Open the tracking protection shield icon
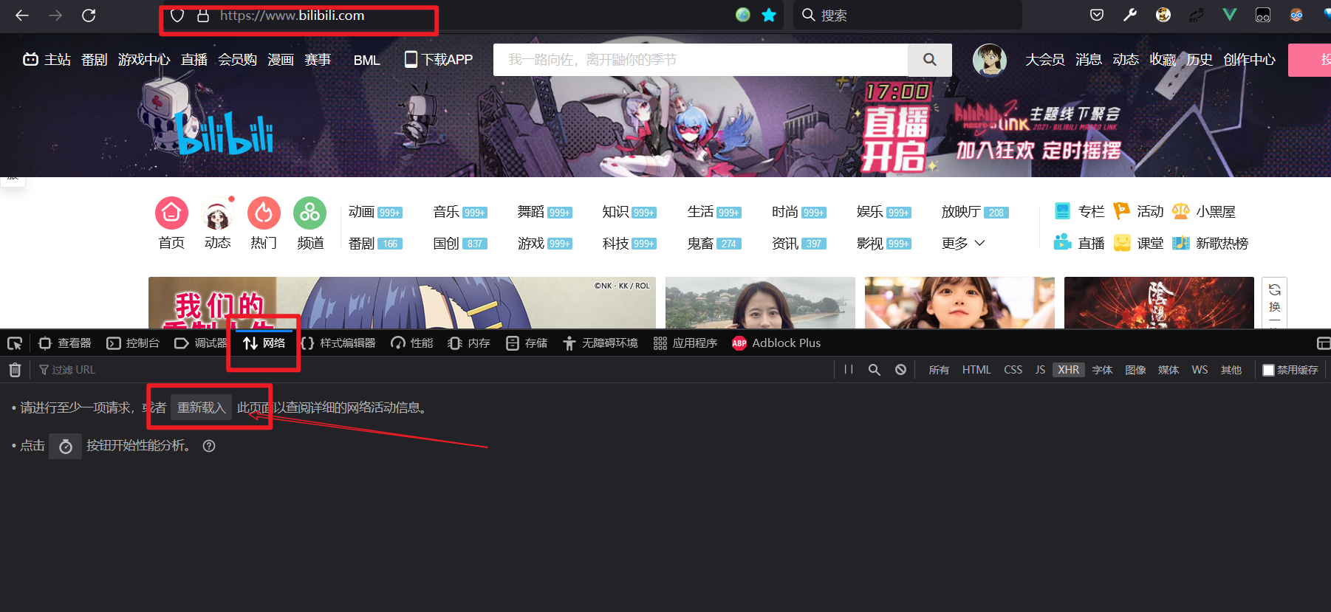The height and width of the screenshot is (612, 1331). pyautogui.click(x=177, y=16)
